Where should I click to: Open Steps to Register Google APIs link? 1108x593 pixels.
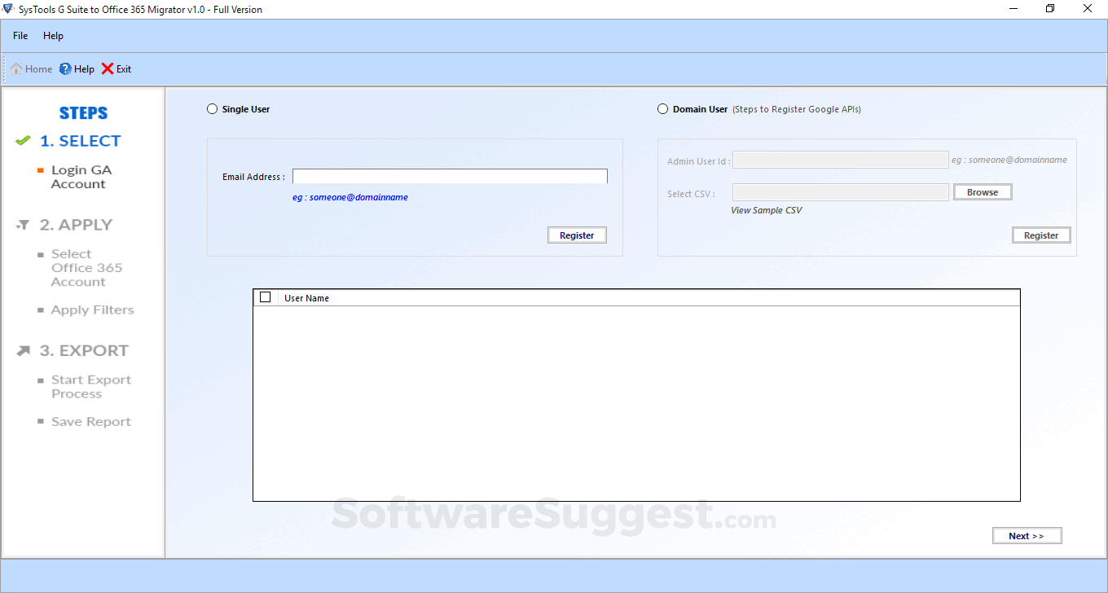797,109
